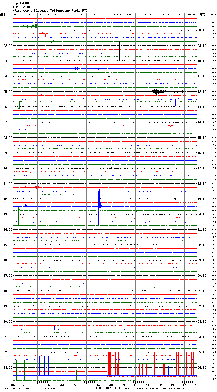Click the "10:00" MST time label
This screenshot has width=217, height=392.
(x=8, y=168)
